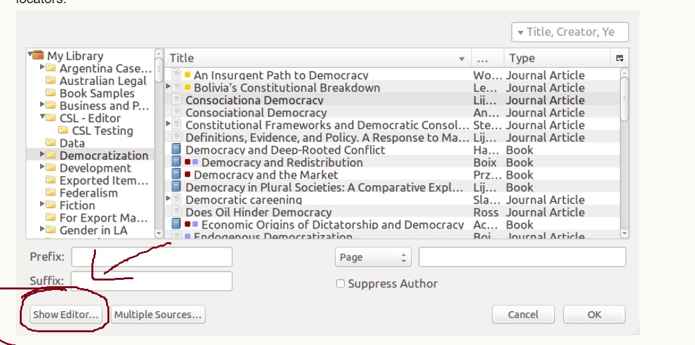Sort by the Creator (…) column header

(488, 58)
